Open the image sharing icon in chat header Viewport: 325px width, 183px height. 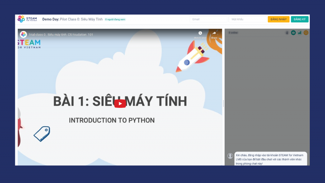300,32
